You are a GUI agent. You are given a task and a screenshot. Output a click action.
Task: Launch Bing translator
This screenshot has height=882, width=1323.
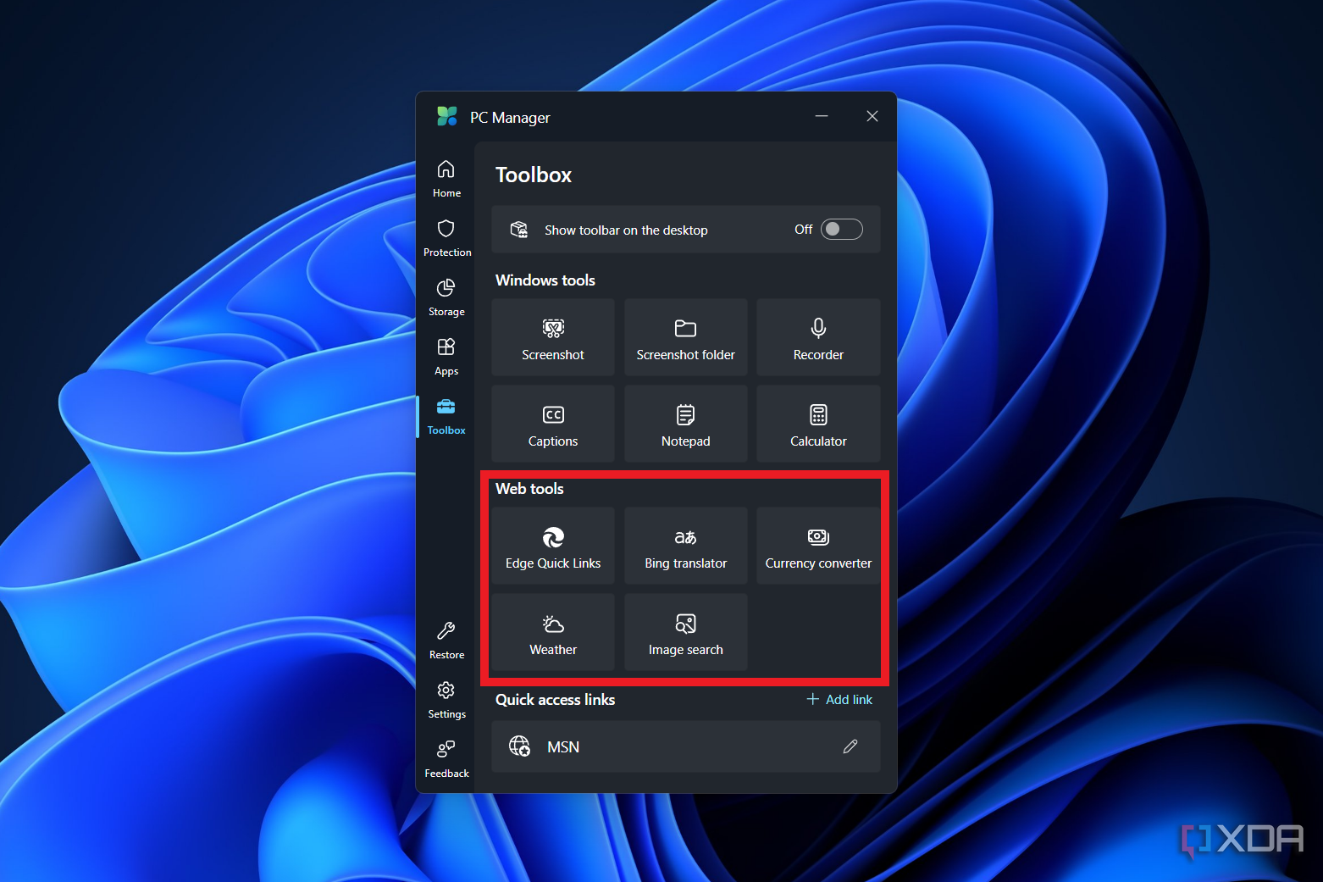(686, 546)
